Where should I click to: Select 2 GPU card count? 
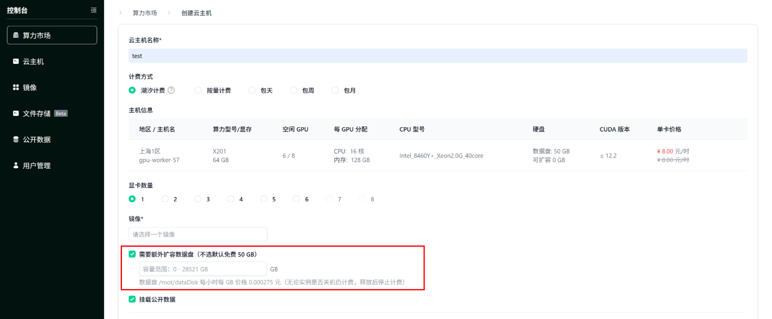[x=165, y=199]
